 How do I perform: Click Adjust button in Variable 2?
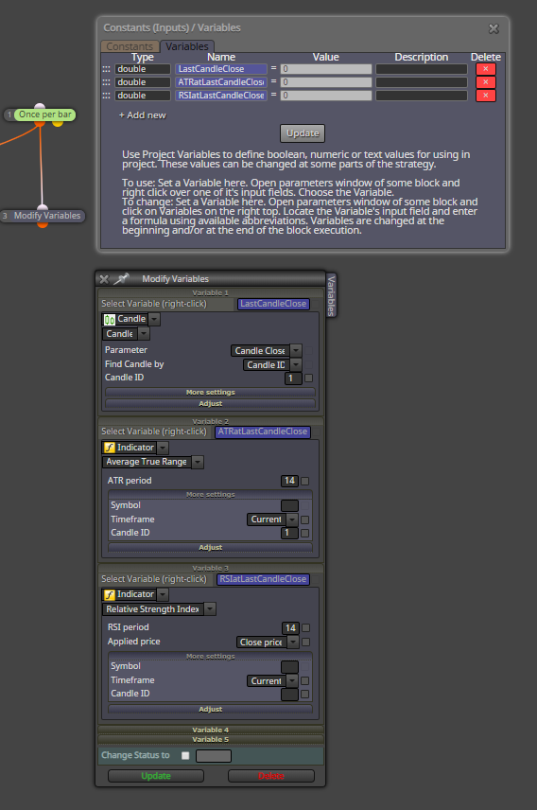tap(211, 547)
